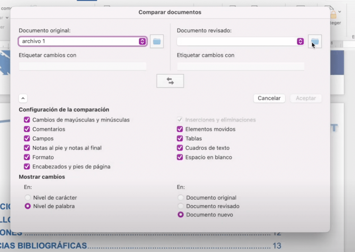This screenshot has height=252, width=355.
Task: Choose Documento original radio option
Action: coord(180,198)
